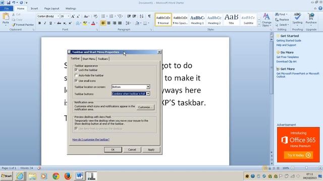
Task: Click the Sort icon in Paragraph group
Action: click(x=141, y=16)
